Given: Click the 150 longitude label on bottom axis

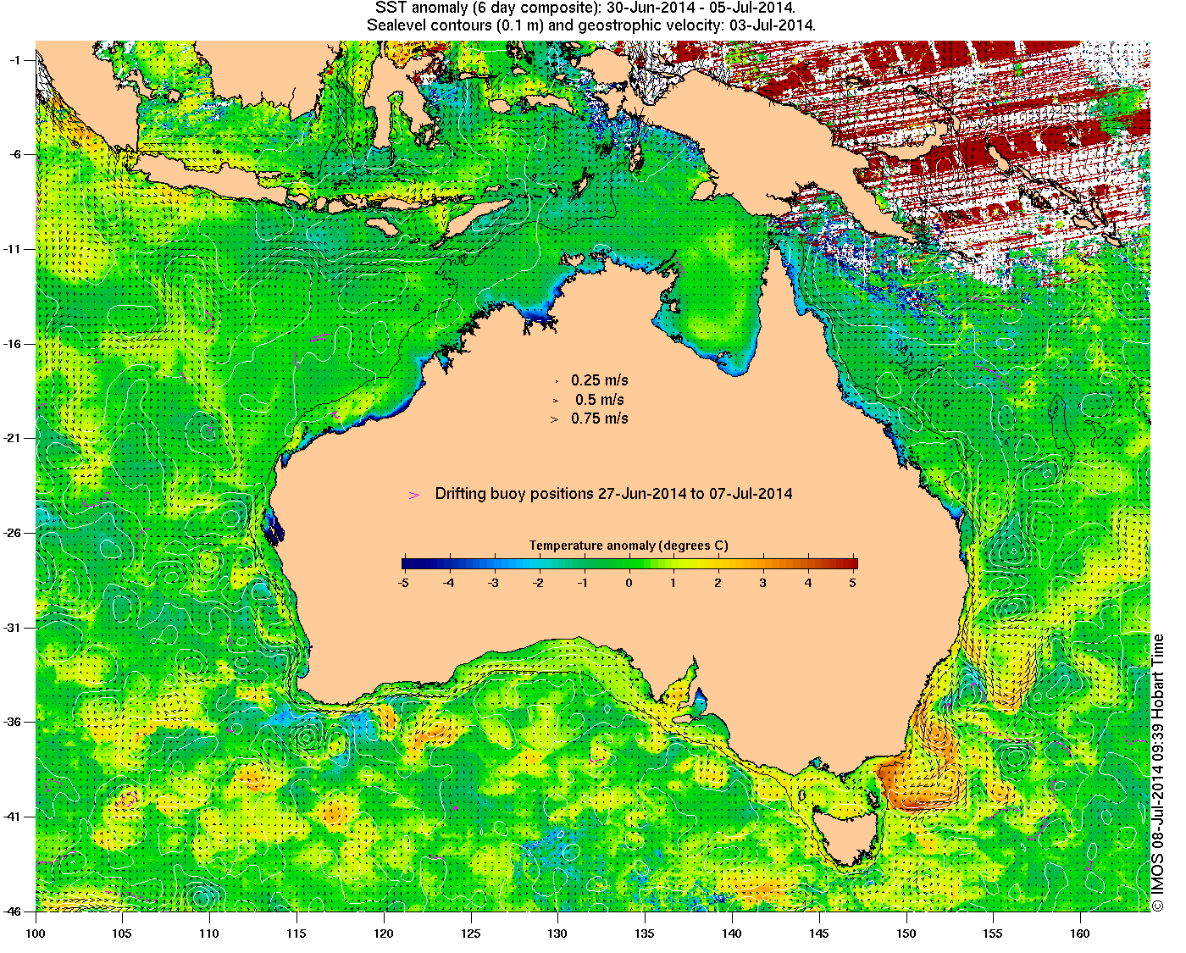Looking at the screenshot, I should (906, 934).
